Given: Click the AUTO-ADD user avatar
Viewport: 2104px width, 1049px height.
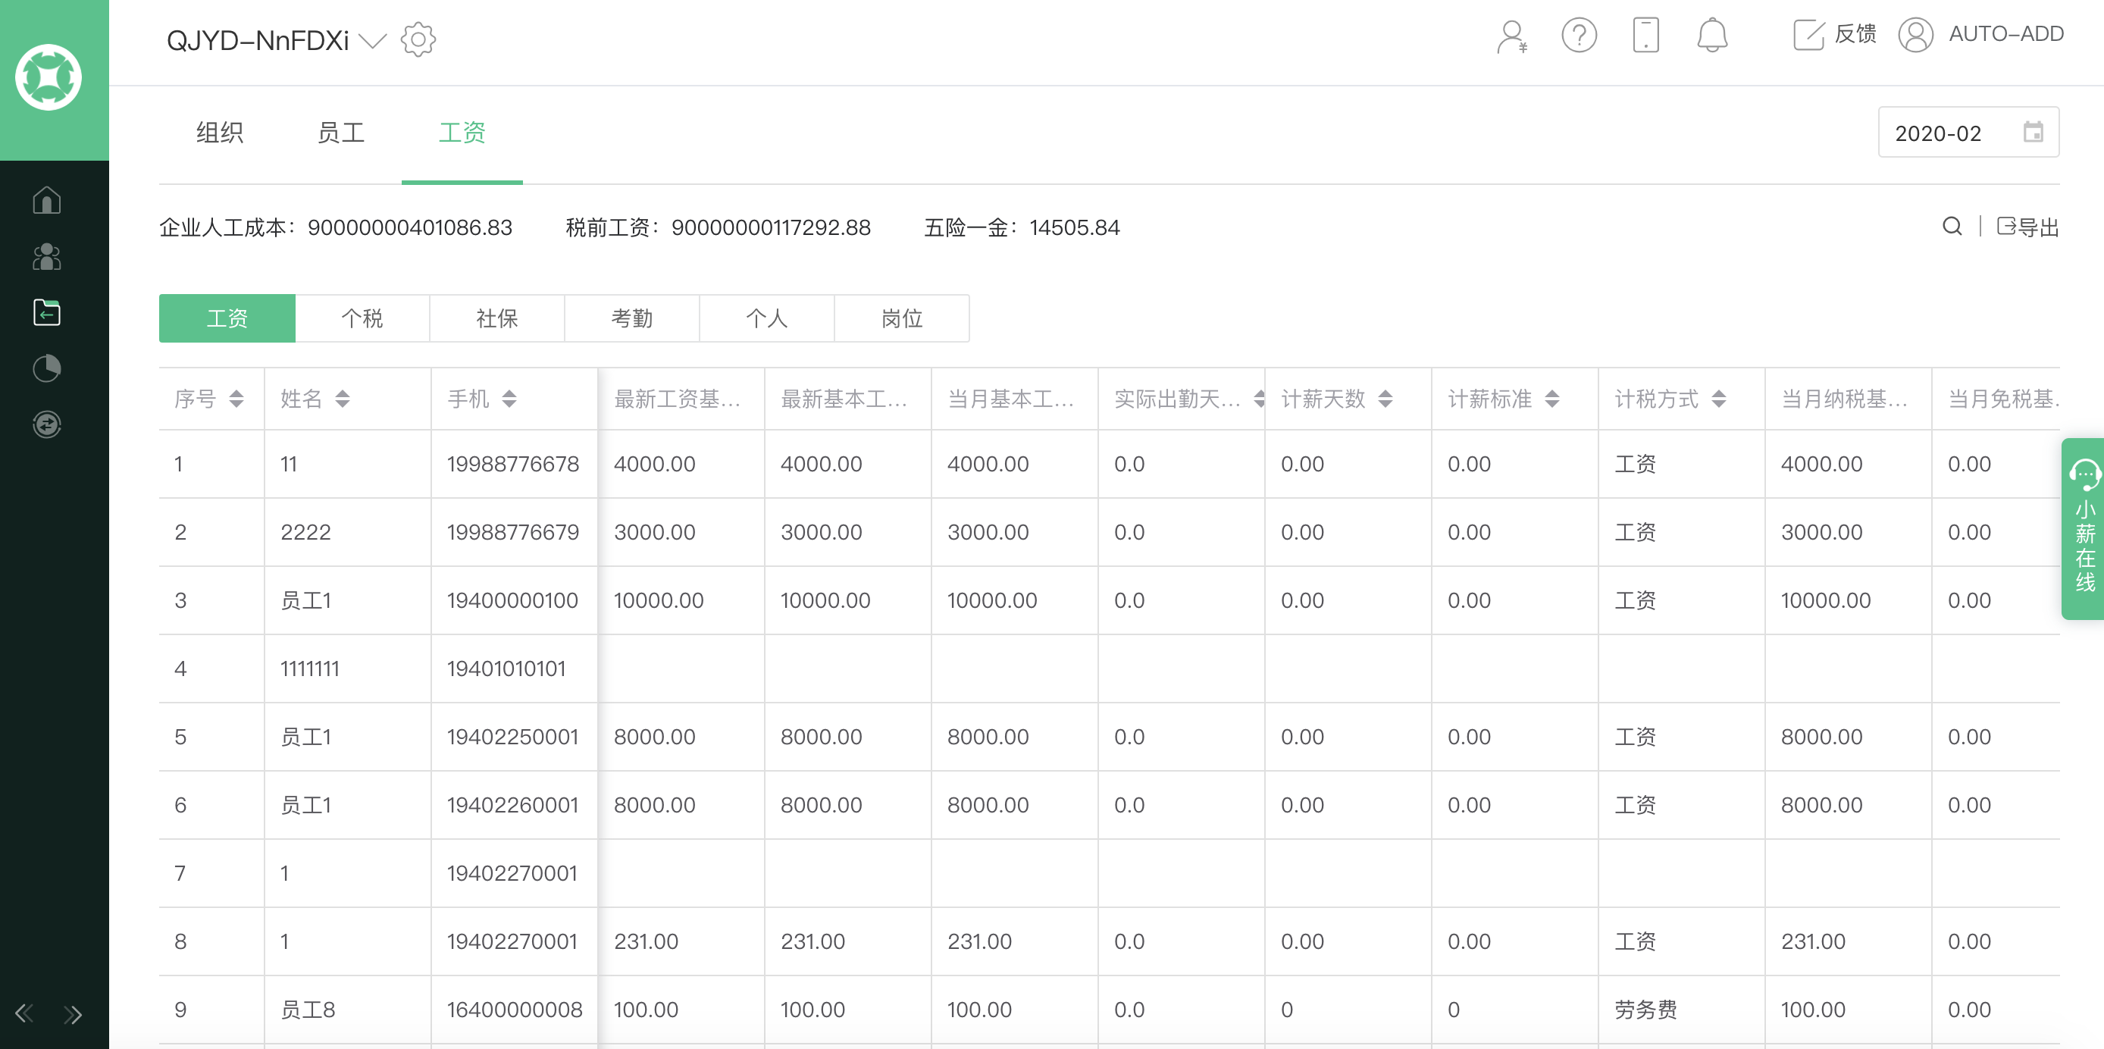Looking at the screenshot, I should pyautogui.click(x=1915, y=35).
